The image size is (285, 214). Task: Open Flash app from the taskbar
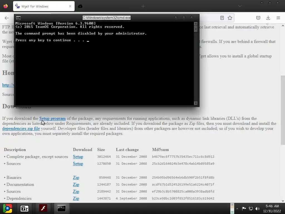43,208
